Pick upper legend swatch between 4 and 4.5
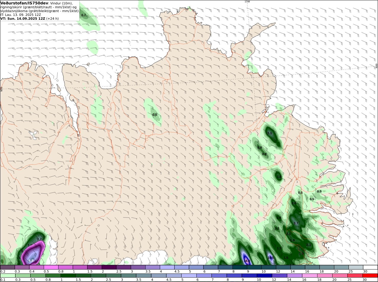Image resolution: width=378 pixels, height=282 pixels. pyautogui.click(x=167, y=267)
